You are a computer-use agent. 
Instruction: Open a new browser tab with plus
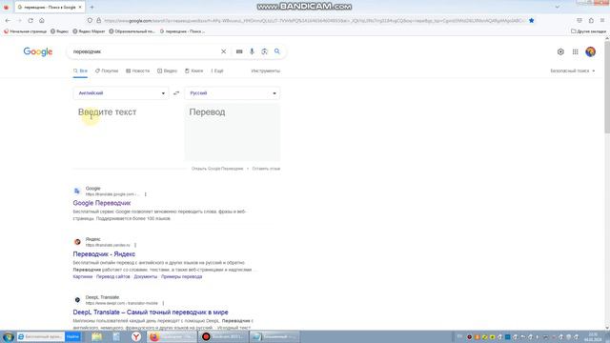click(x=91, y=7)
